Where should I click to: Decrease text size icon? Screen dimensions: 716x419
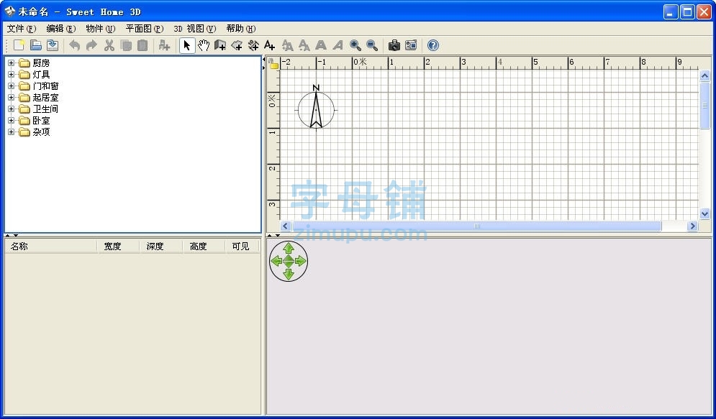[304, 45]
